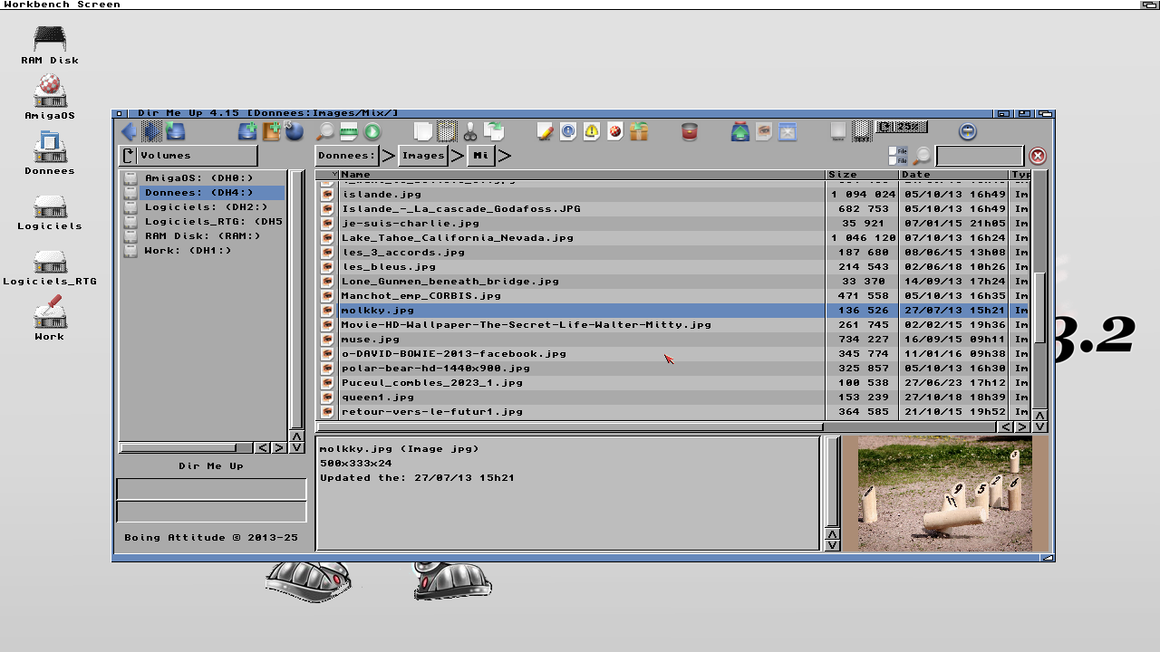Open file information with the info icon
The image size is (1160, 652).
pos(568,131)
